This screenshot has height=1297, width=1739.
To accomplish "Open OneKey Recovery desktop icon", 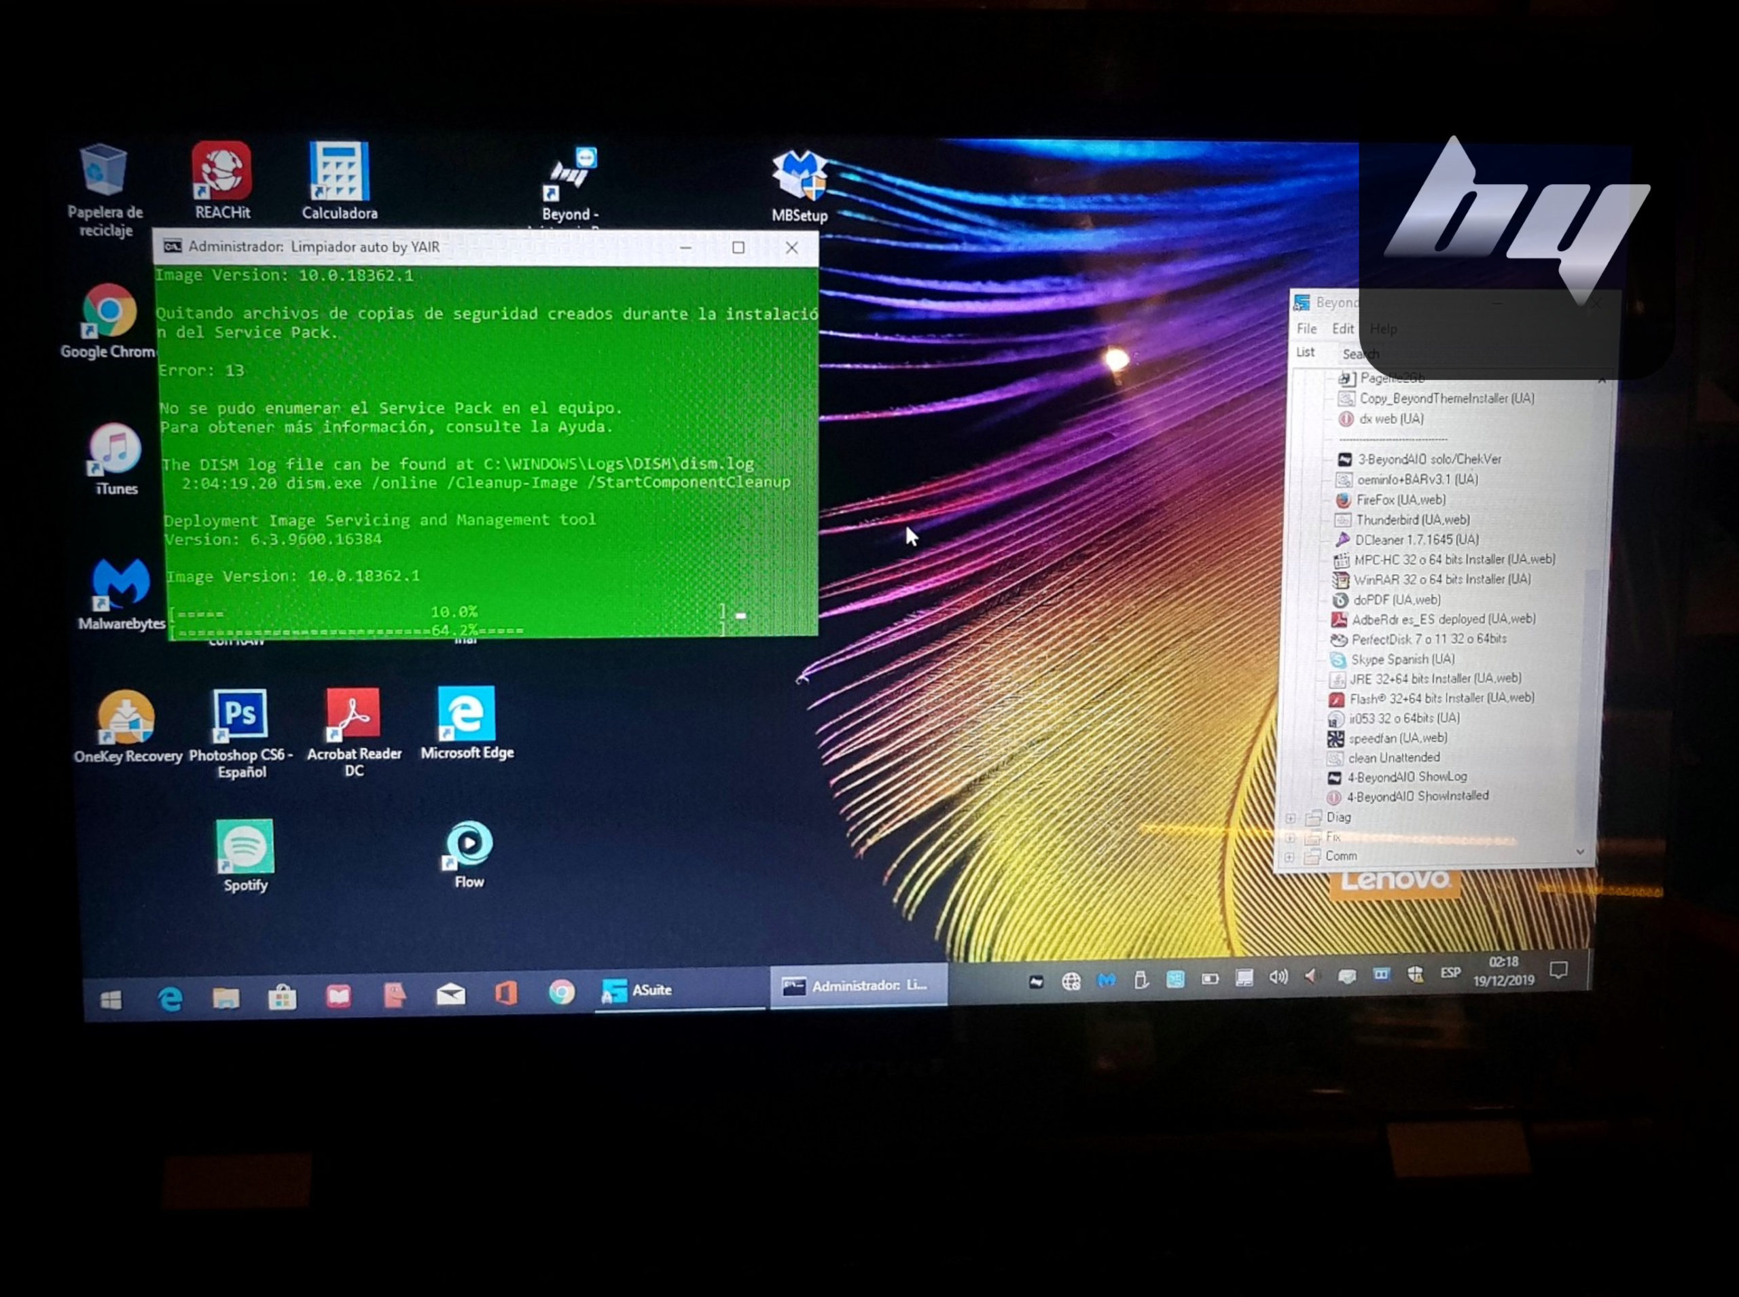I will pyautogui.click(x=126, y=719).
